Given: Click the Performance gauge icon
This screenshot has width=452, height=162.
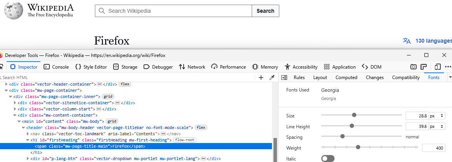Looking at the screenshot, I should [x=214, y=67].
